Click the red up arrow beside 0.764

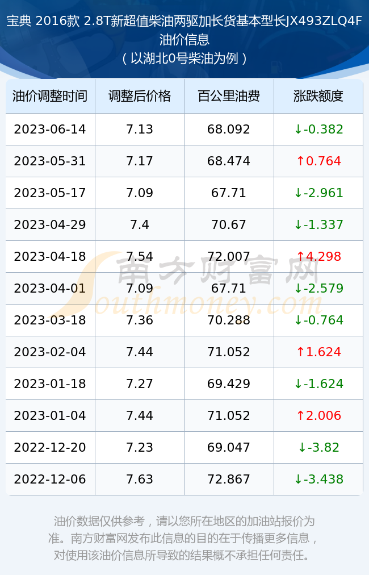300,161
